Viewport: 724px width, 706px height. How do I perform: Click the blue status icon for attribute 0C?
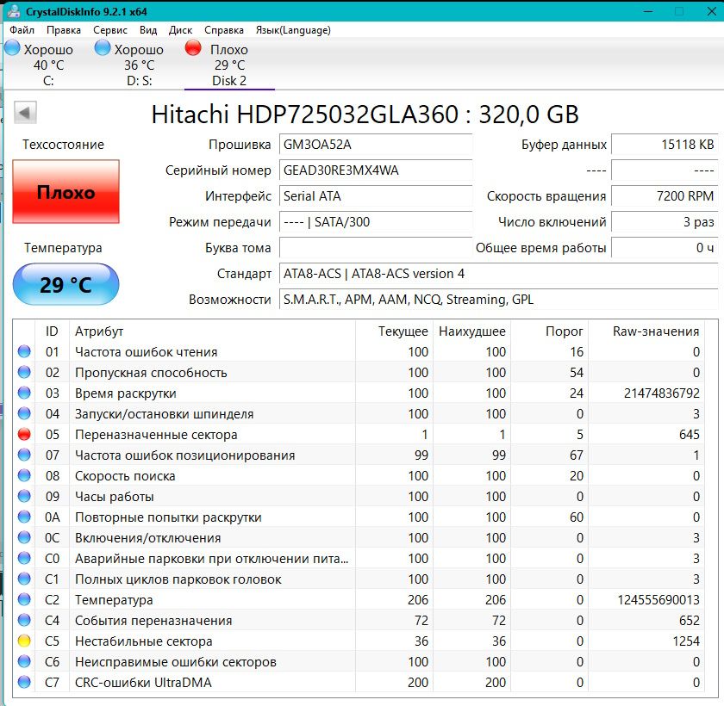click(x=24, y=537)
